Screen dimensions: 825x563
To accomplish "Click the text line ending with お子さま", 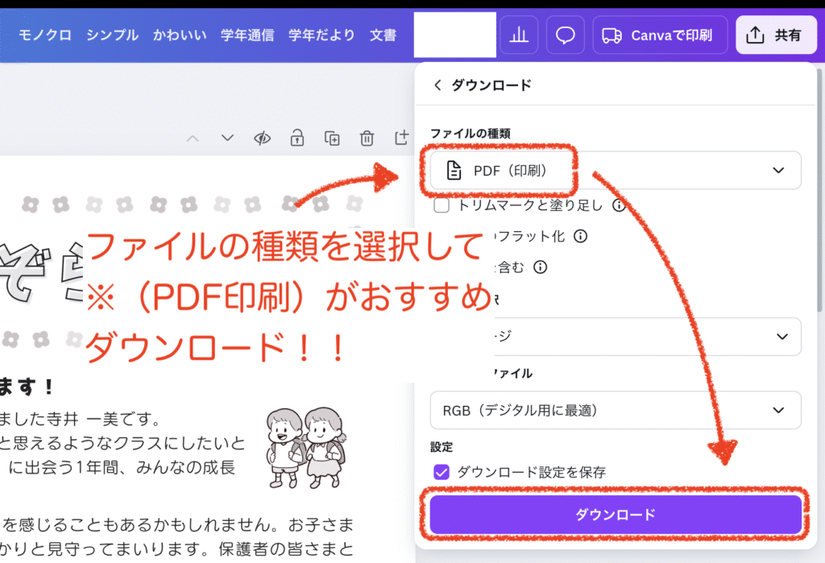I will click(178, 524).
